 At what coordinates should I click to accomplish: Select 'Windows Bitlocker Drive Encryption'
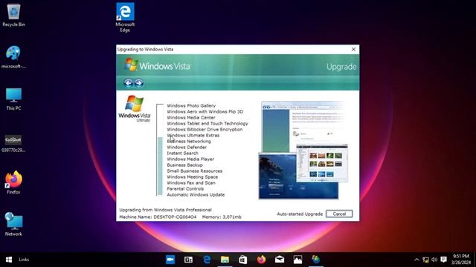pyautogui.click(x=205, y=129)
